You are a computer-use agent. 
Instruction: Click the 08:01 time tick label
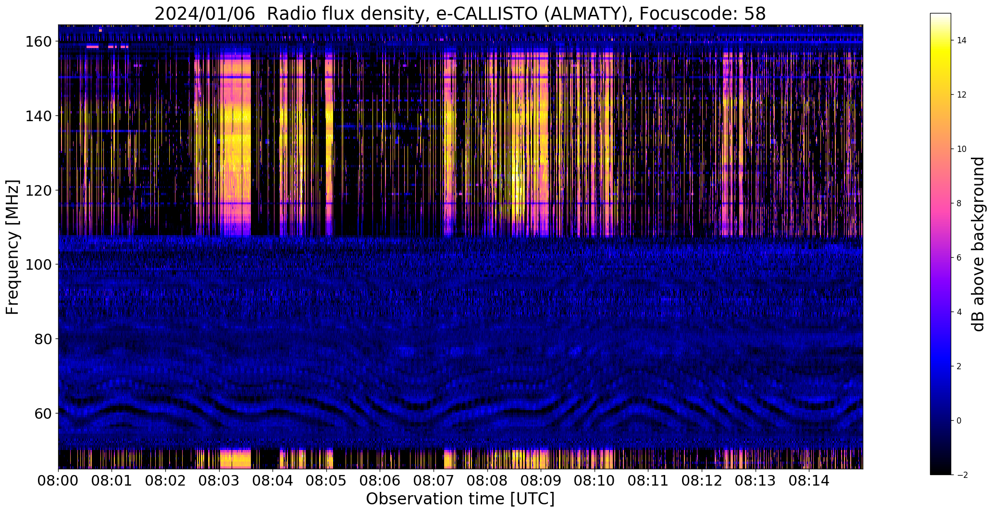tap(112, 480)
